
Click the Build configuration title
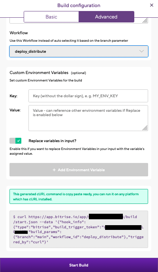click(x=79, y=6)
